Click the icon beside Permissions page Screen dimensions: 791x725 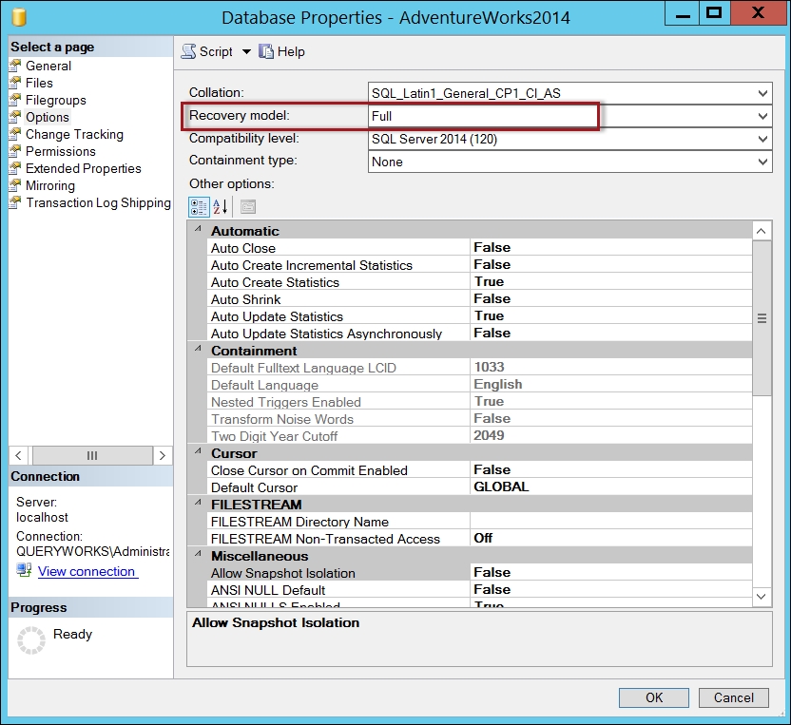click(15, 151)
